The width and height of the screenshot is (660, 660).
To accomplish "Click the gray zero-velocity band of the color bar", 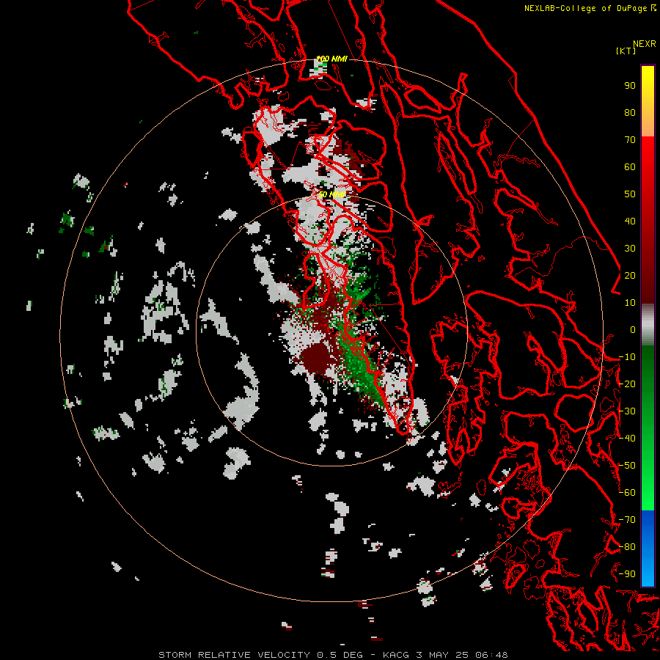I will (x=648, y=325).
